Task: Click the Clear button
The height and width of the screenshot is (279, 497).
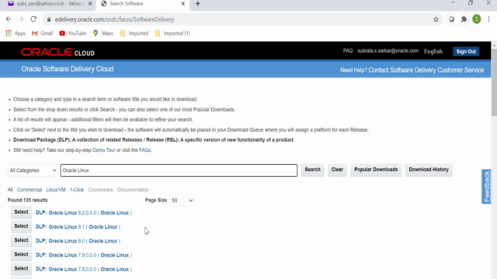Action: (x=337, y=170)
